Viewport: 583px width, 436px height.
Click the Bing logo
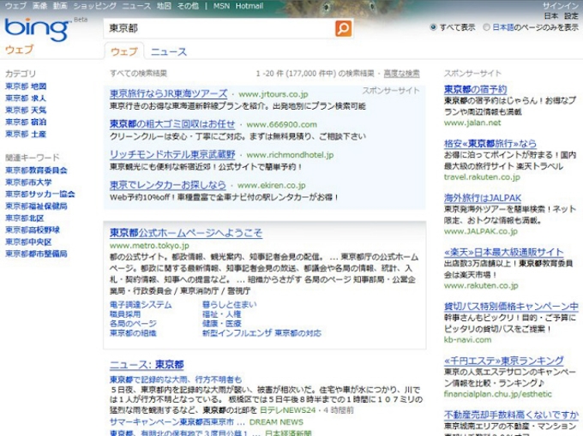coord(36,30)
